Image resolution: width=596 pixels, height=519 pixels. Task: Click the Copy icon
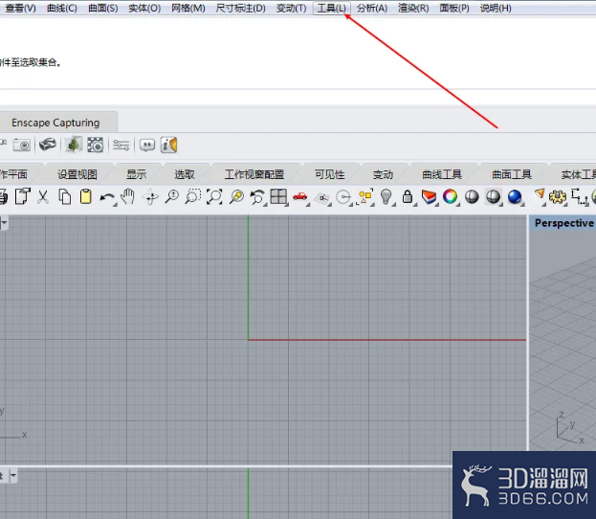click(x=65, y=196)
